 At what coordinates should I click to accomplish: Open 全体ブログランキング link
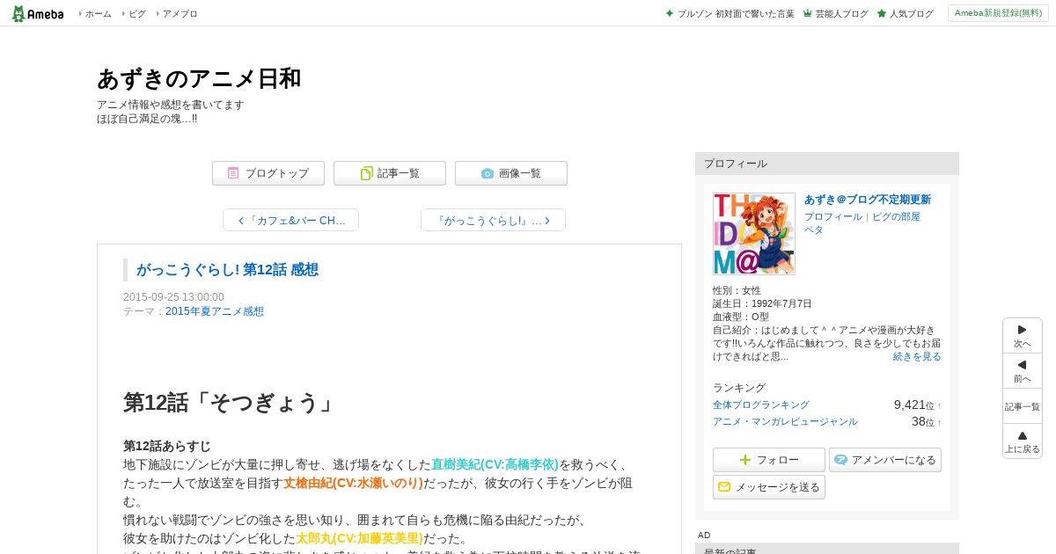click(761, 405)
